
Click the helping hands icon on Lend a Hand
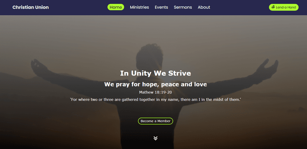pyautogui.click(x=273, y=7)
